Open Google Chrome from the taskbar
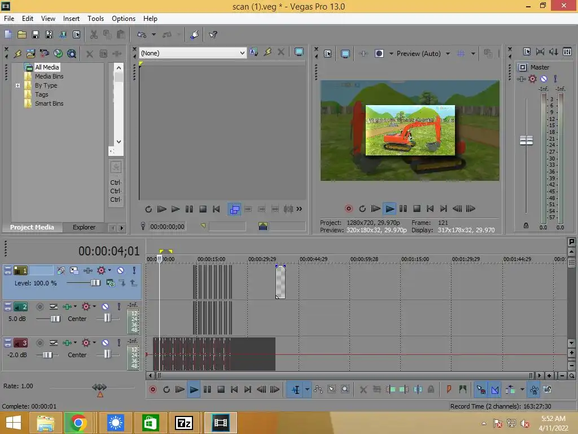Screen dimensions: 578x434 click(x=78, y=423)
